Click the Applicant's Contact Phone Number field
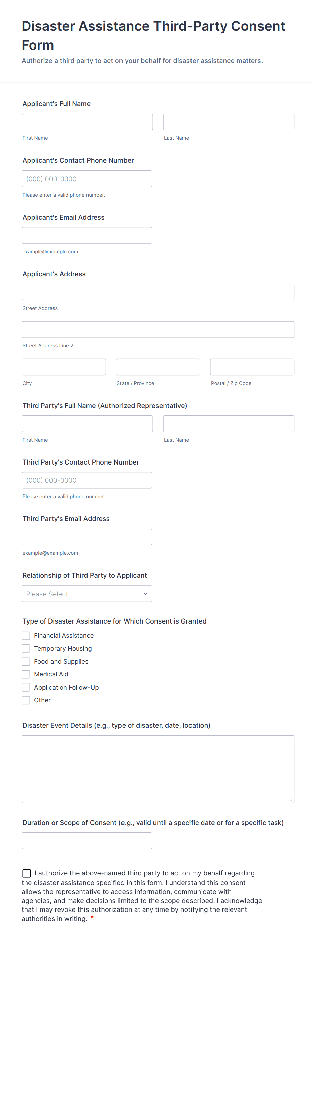 click(87, 179)
